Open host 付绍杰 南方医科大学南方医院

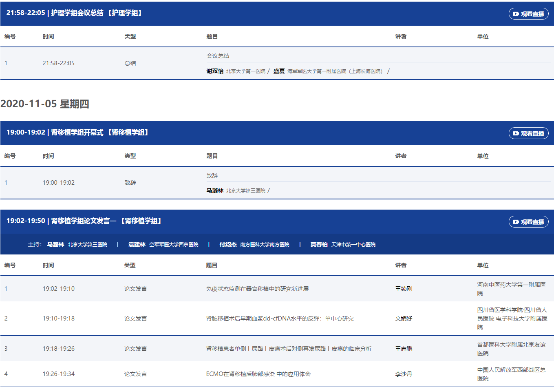pyautogui.click(x=228, y=244)
